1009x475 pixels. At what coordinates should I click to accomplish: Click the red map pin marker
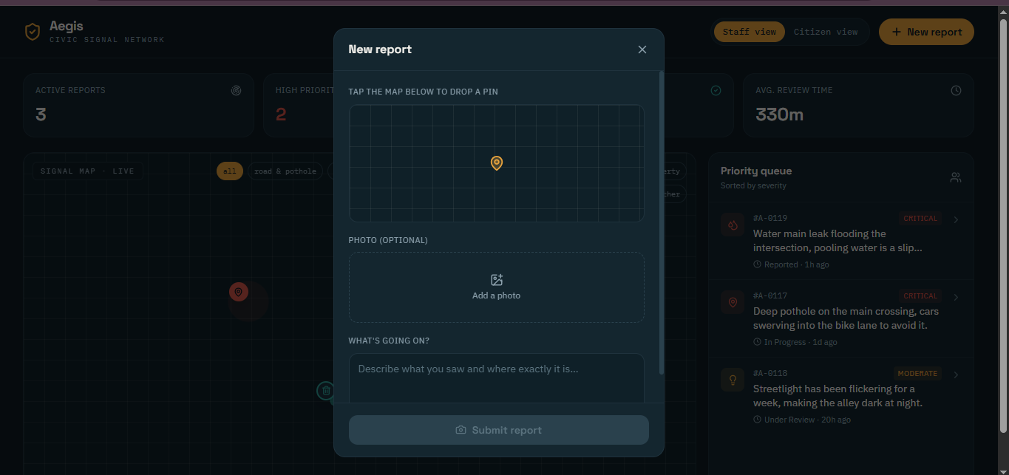(x=238, y=292)
